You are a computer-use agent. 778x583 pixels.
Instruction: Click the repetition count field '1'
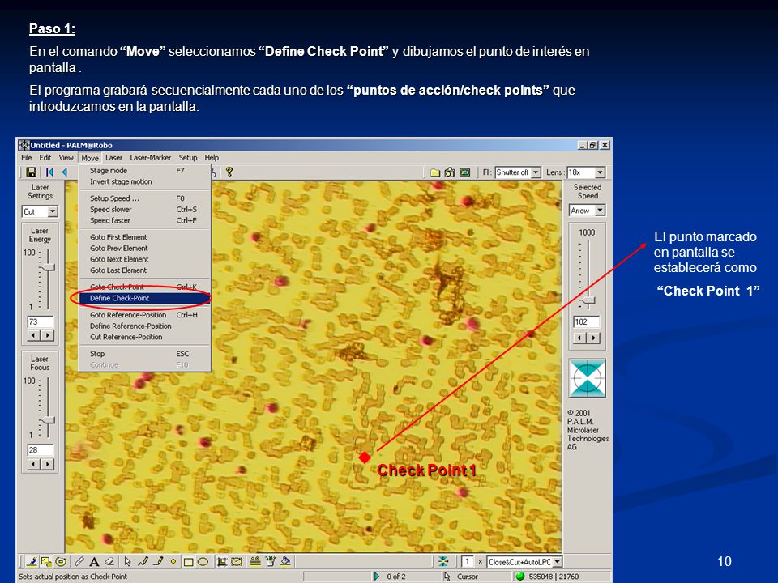468,562
